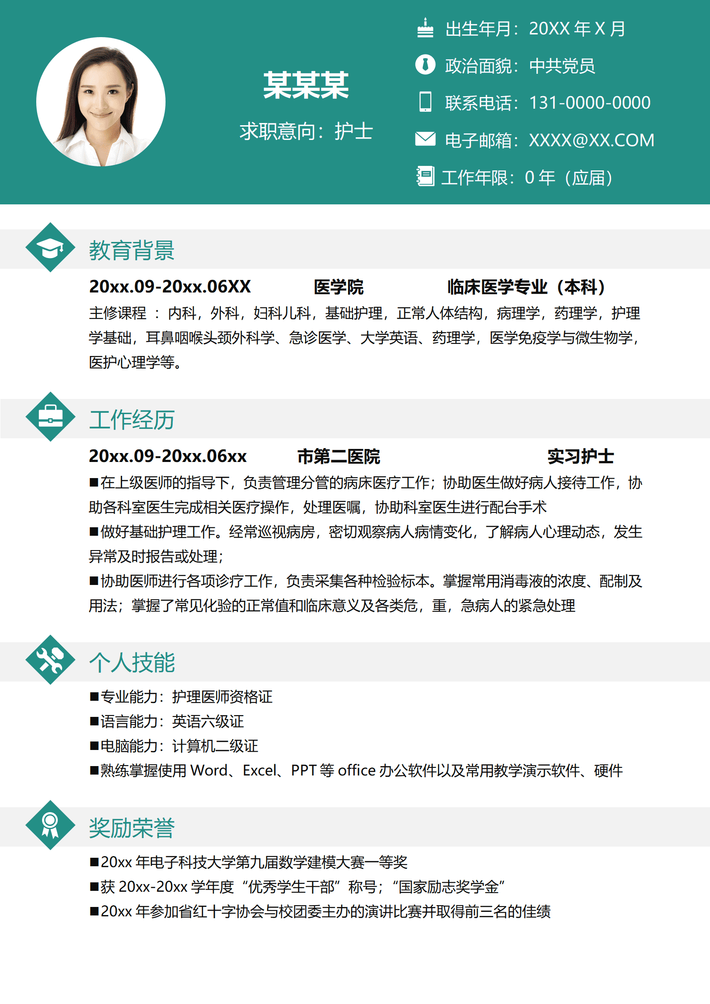This screenshot has height=1004, width=710.
Task: Click the 市第二医院 hospital name
Action: [339, 457]
